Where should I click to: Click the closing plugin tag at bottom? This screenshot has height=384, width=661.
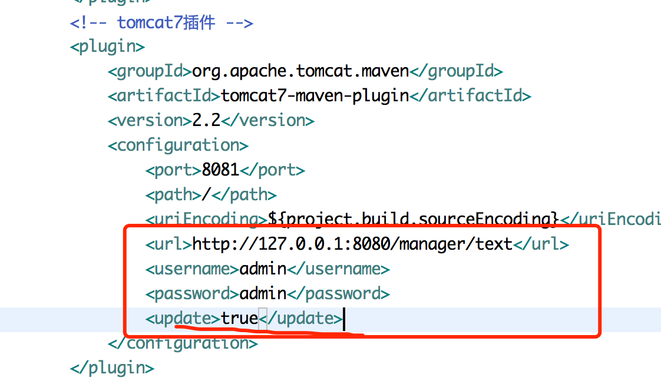[x=112, y=368]
